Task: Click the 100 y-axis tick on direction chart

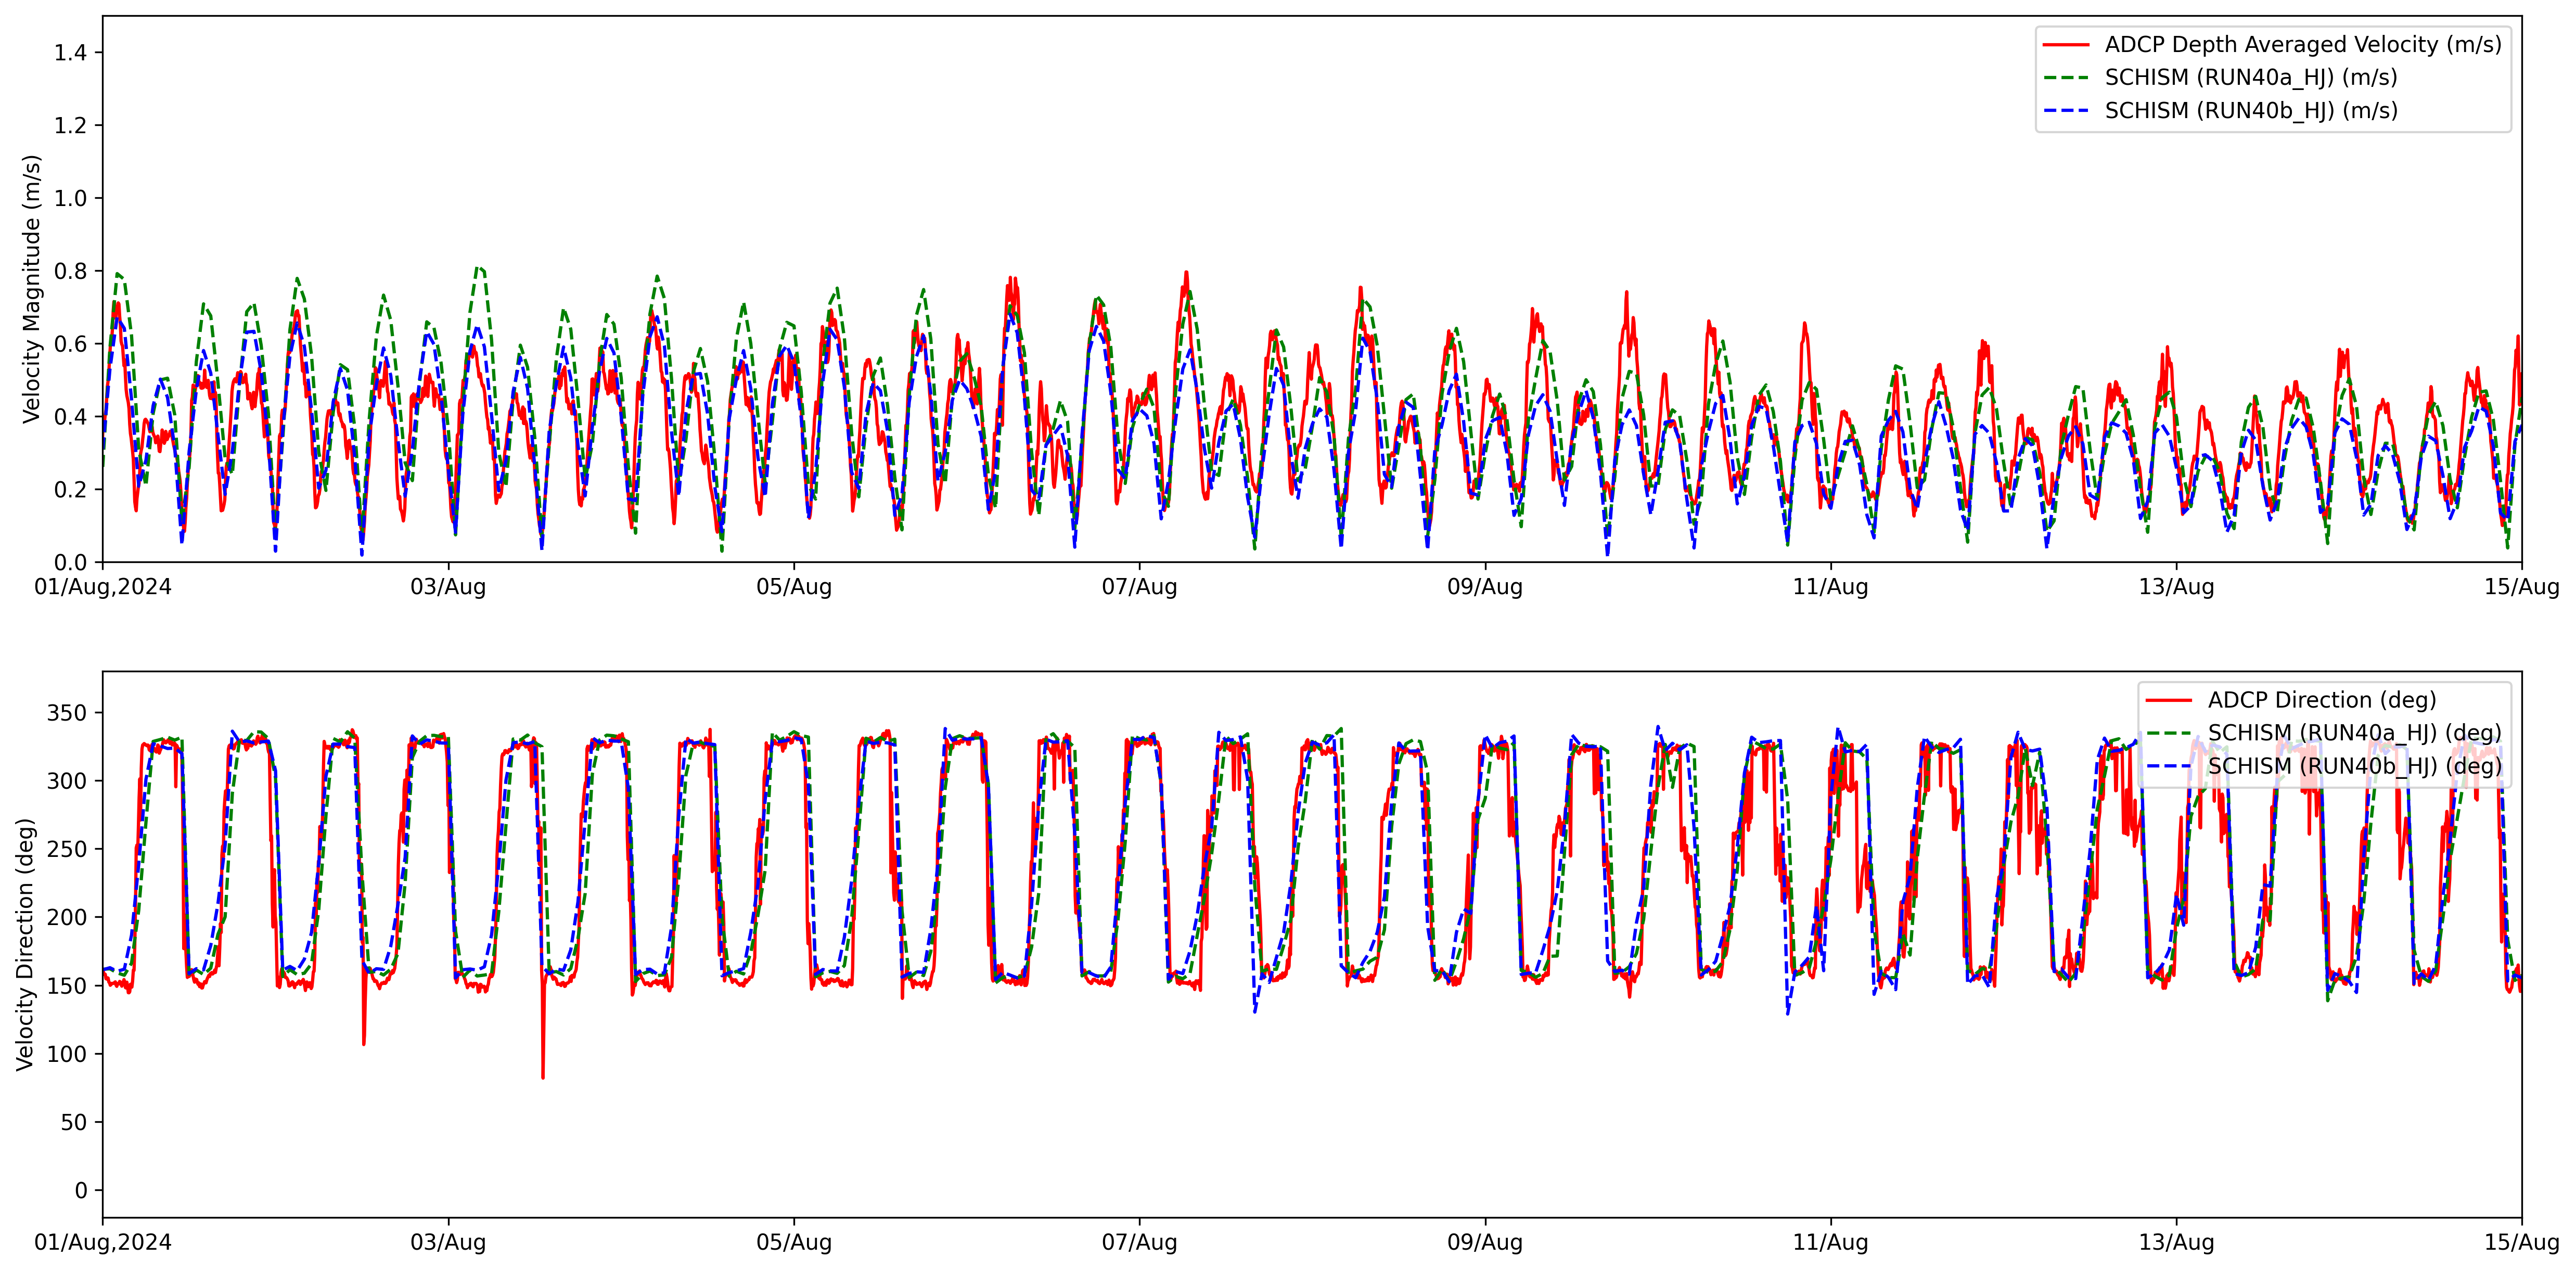Action: (67, 1054)
